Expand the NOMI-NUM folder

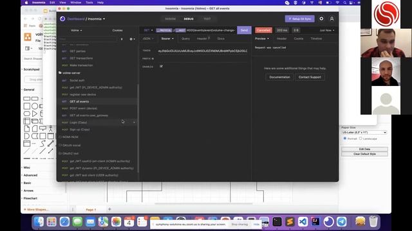(70, 137)
